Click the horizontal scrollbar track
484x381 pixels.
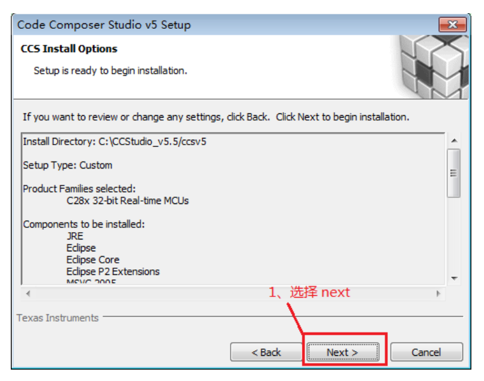pos(234,293)
